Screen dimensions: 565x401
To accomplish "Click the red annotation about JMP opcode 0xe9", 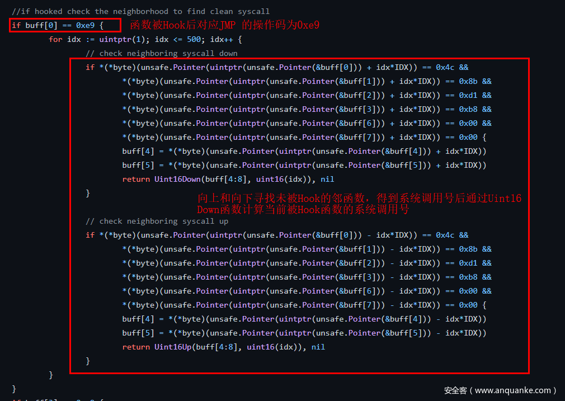I will (224, 25).
